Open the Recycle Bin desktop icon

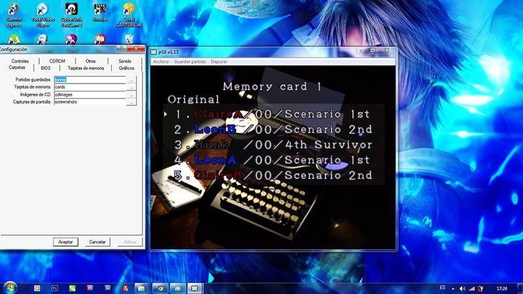point(129,39)
